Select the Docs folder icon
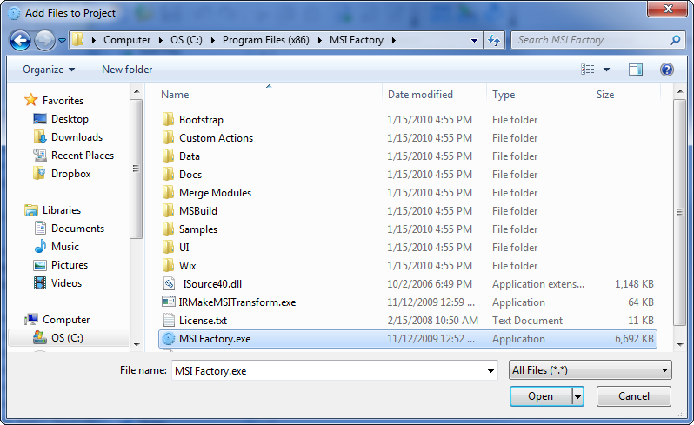Viewport: 694px width, 425px height. [x=168, y=174]
